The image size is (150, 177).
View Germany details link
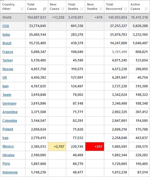(x=9, y=104)
